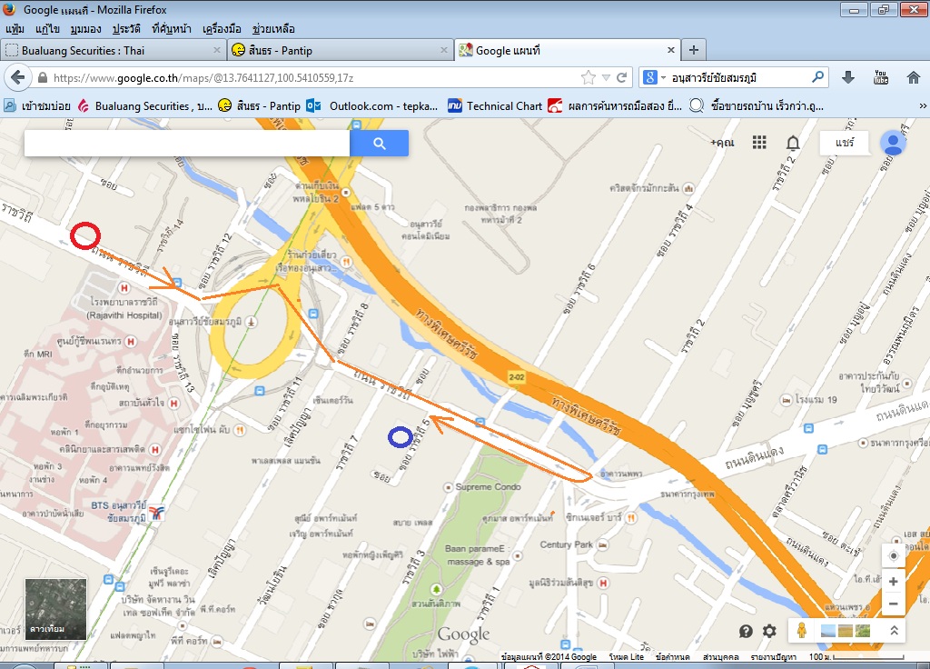This screenshot has height=669, width=930.
Task: Close the Google แผนที่ tab
Action: point(671,51)
